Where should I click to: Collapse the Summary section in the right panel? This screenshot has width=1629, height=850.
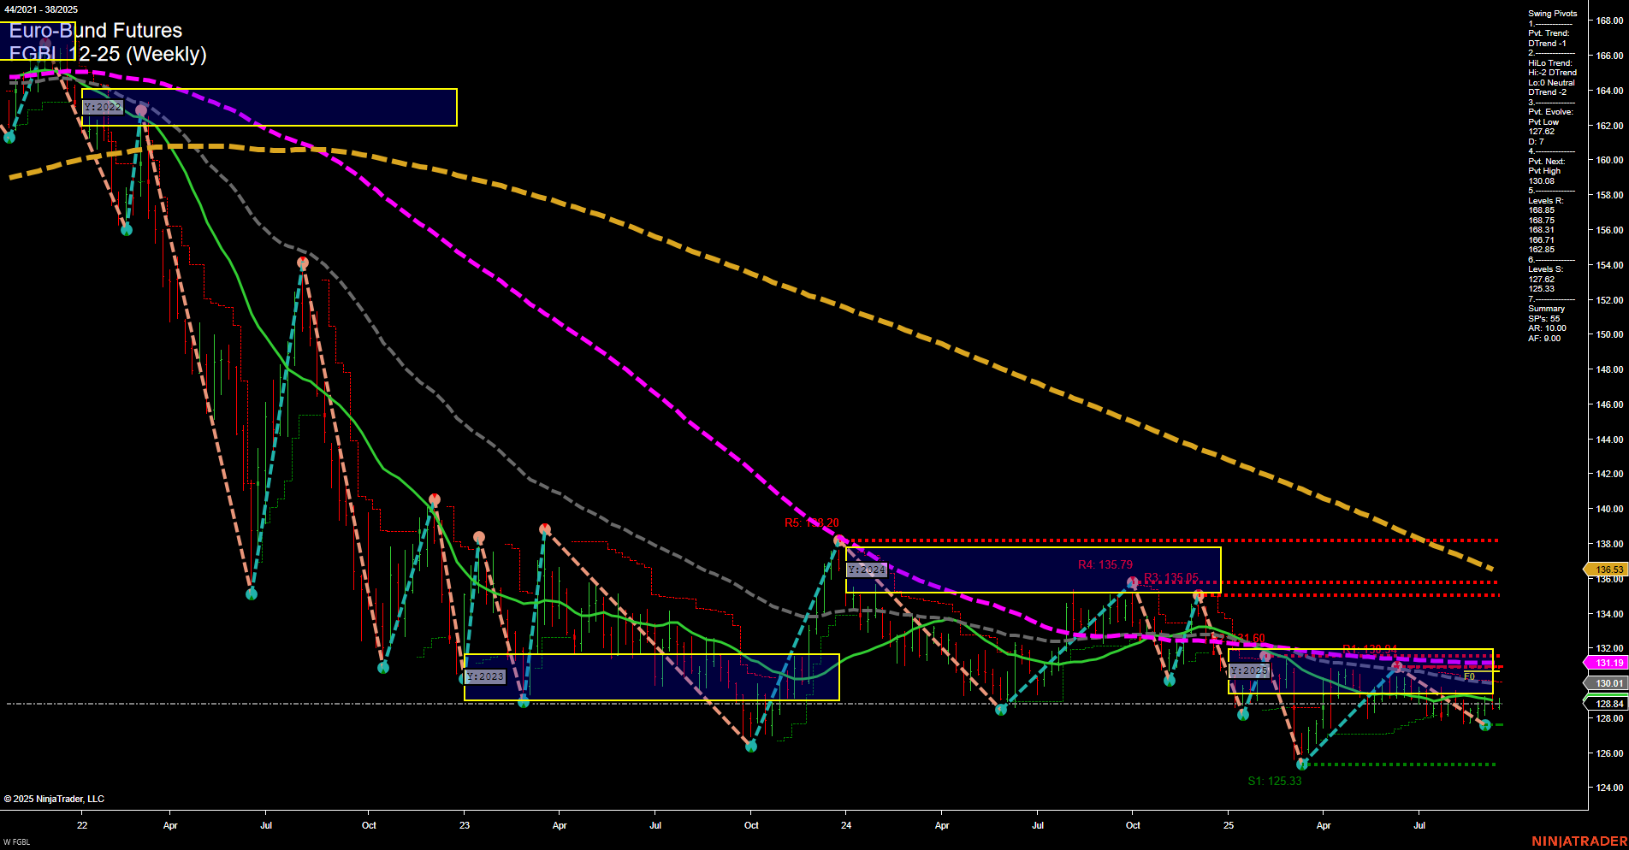click(x=1545, y=309)
